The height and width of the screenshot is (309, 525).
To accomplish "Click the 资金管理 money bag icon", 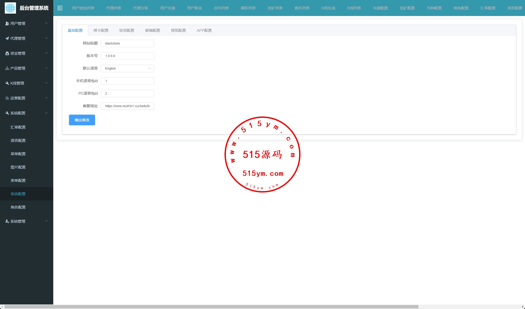I will (x=7, y=53).
